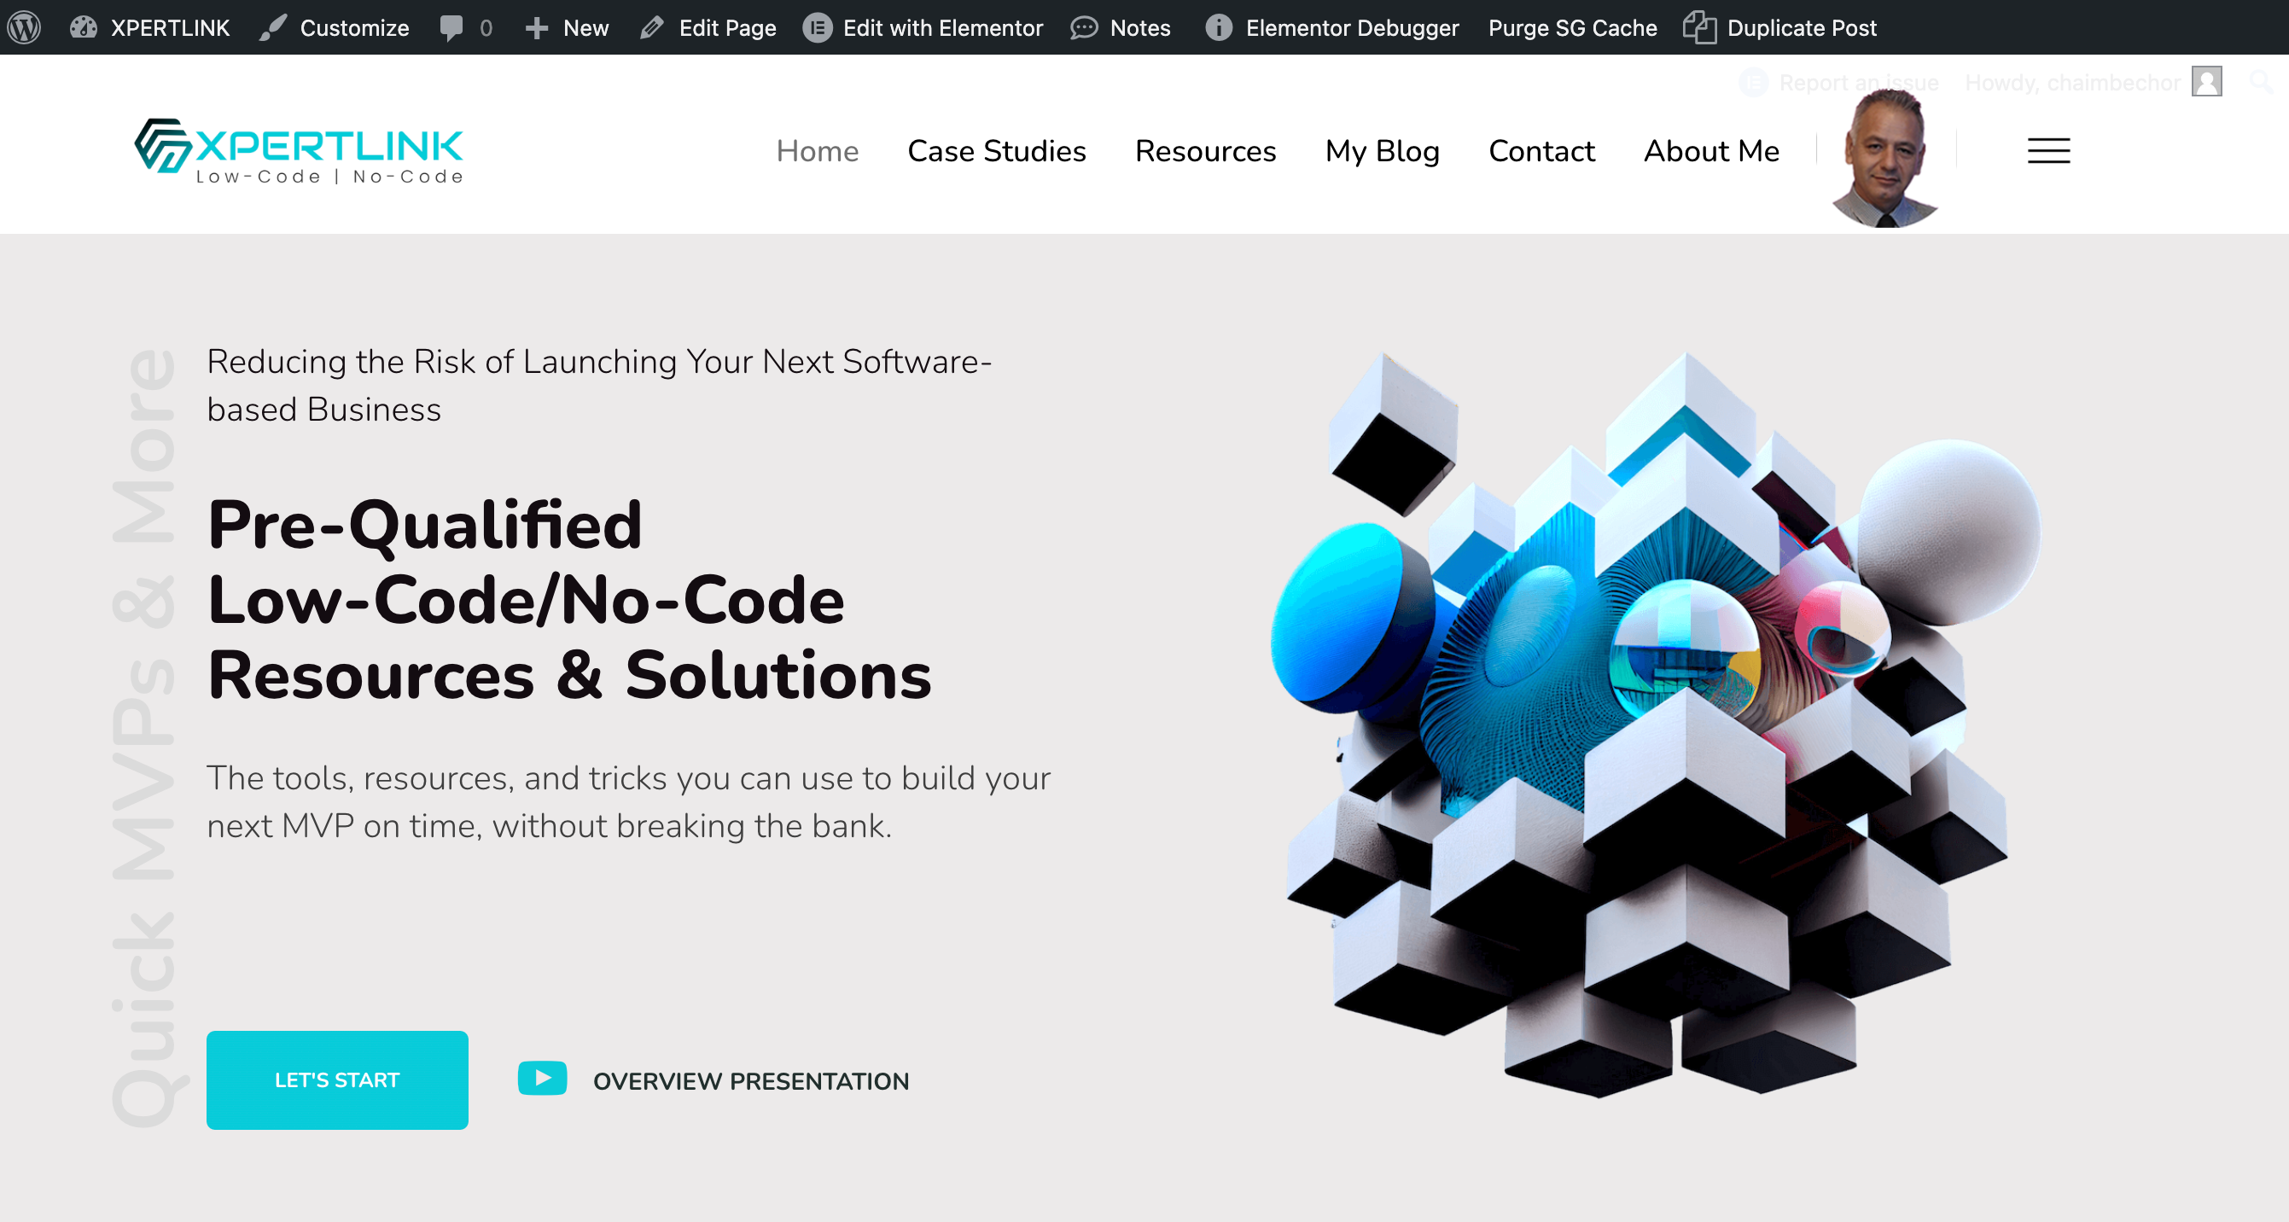Click the Elementor logo icon
The height and width of the screenshot is (1222, 2289).
coord(817,27)
